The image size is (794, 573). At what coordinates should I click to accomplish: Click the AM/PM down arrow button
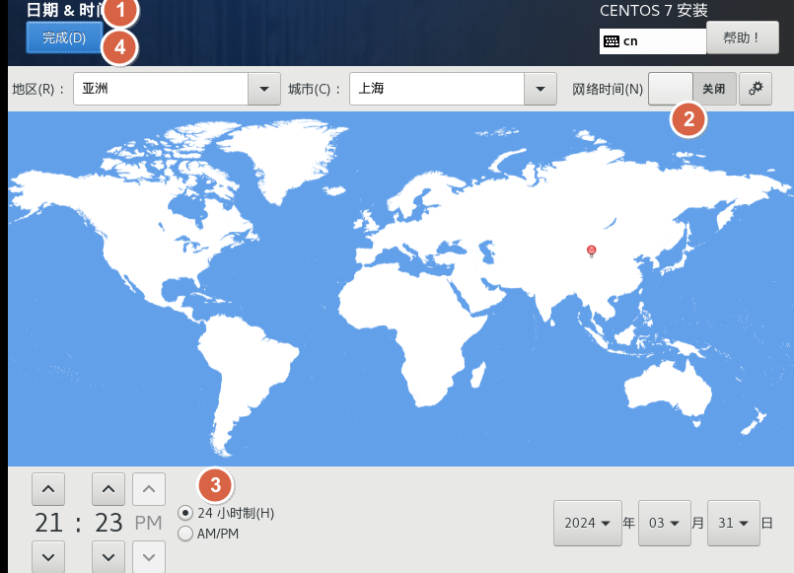coord(149,557)
